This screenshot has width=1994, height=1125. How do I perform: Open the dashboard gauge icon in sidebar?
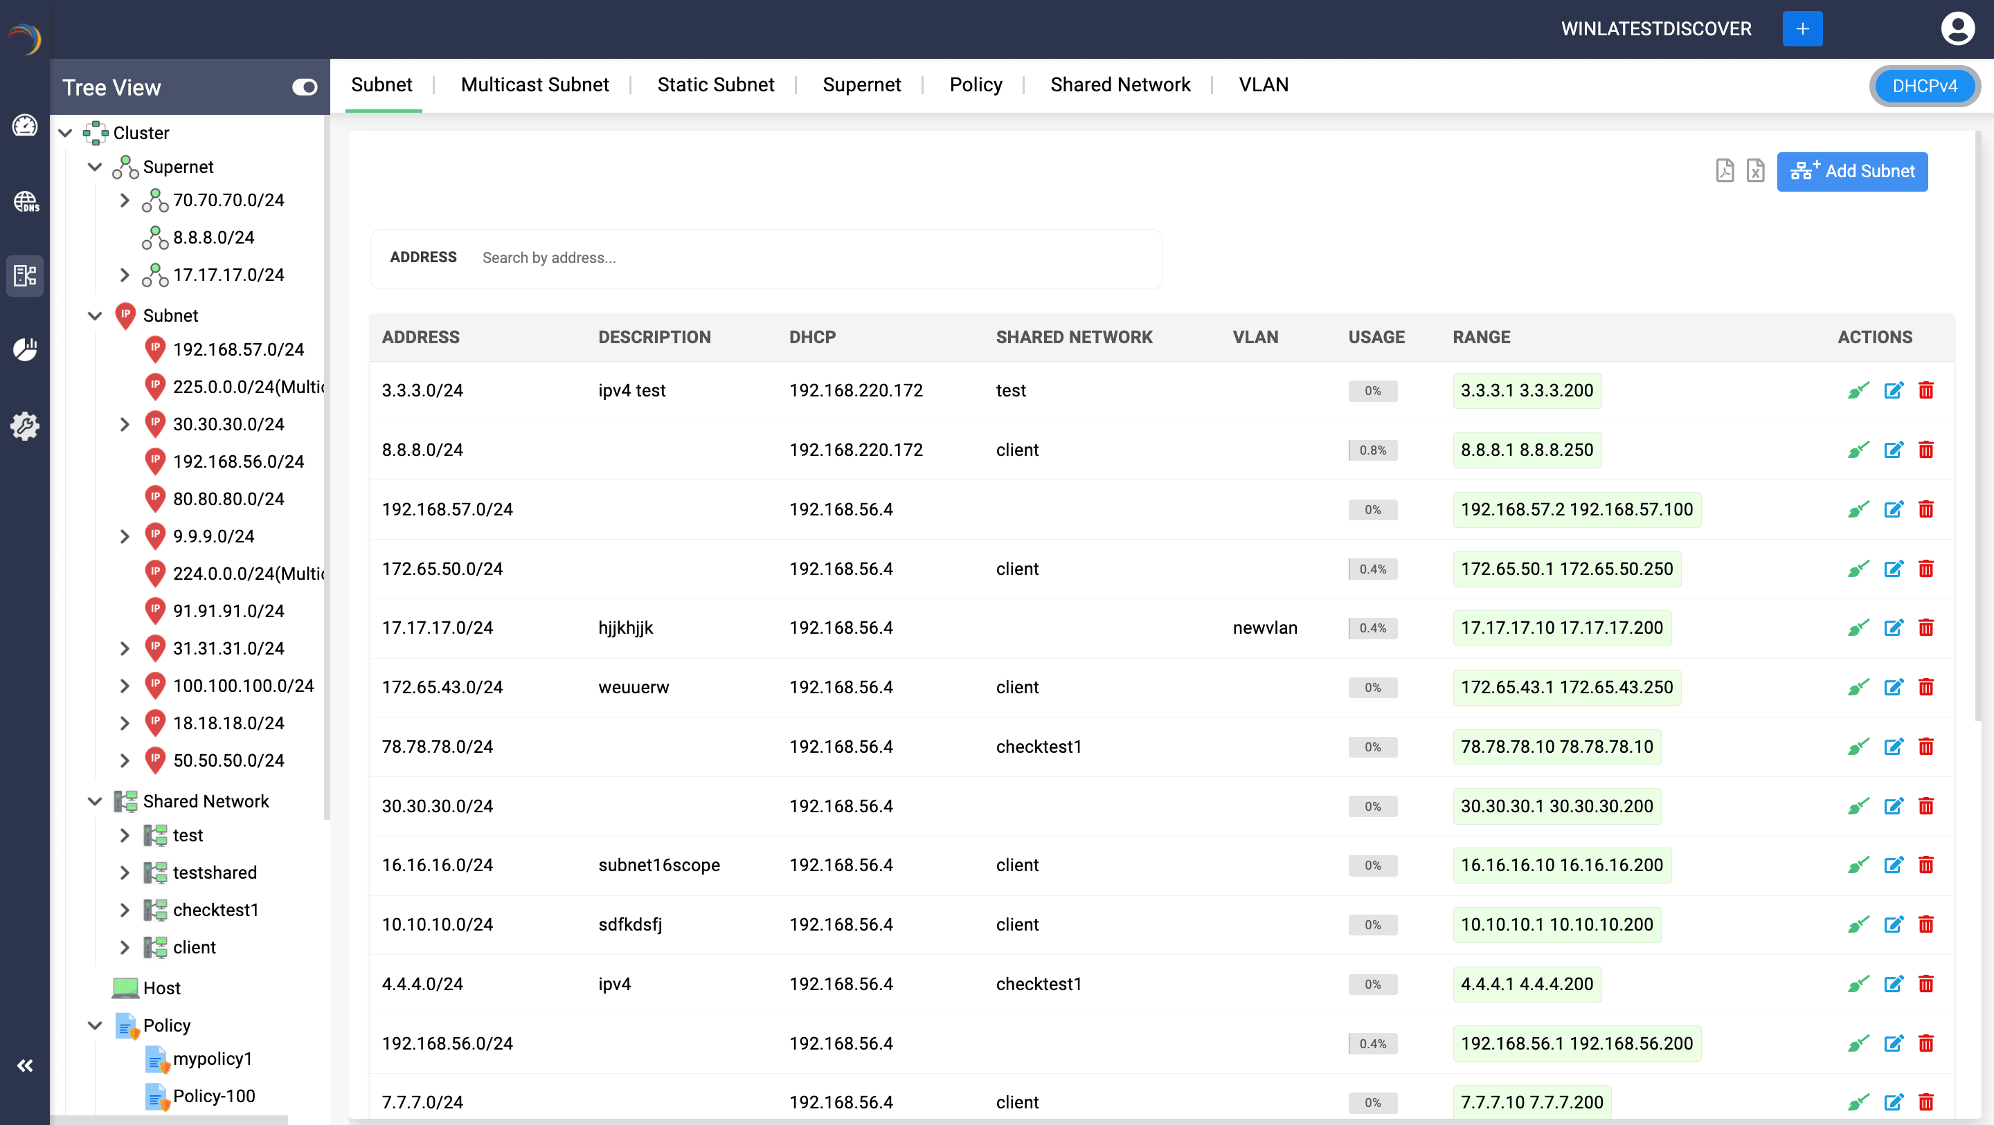(25, 125)
